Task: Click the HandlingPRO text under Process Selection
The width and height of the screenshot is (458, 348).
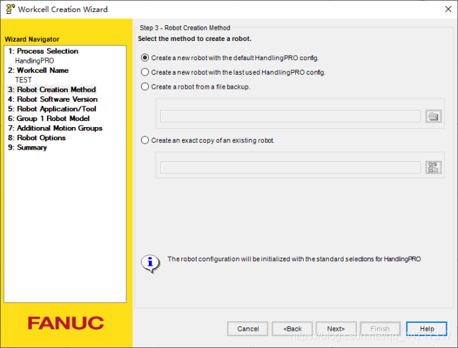Action: (x=34, y=61)
